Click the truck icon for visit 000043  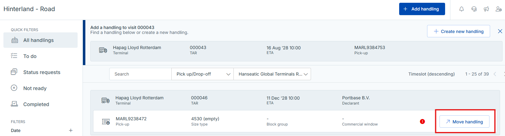coord(103,50)
